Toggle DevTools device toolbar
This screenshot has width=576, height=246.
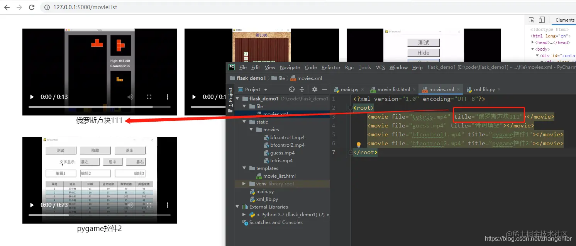(542, 20)
